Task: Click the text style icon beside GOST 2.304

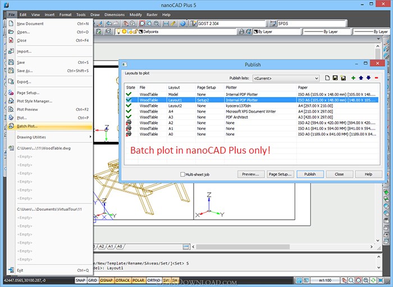Action: 194,24
